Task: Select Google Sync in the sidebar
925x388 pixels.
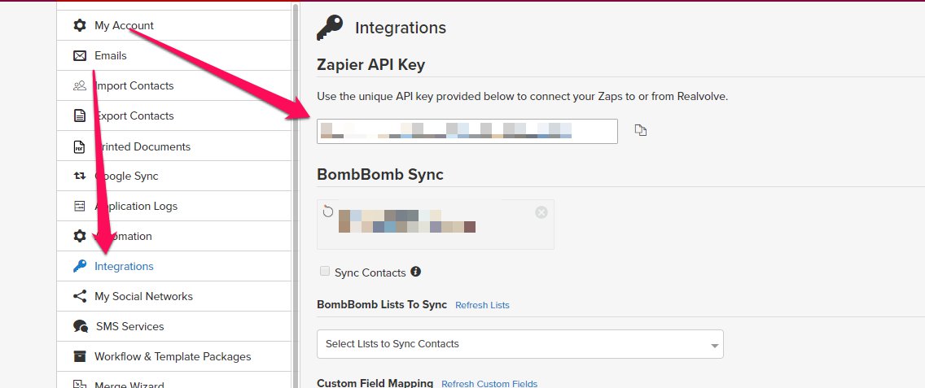Action: pyautogui.click(x=174, y=176)
